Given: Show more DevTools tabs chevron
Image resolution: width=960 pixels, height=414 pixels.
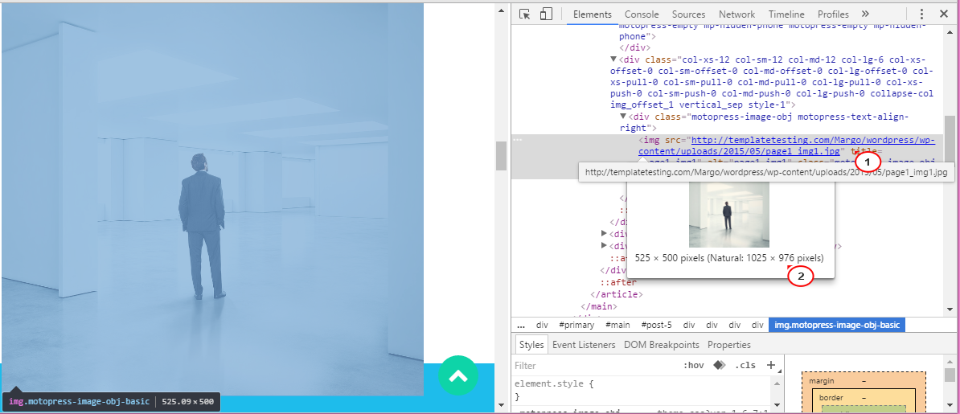Looking at the screenshot, I should (865, 14).
